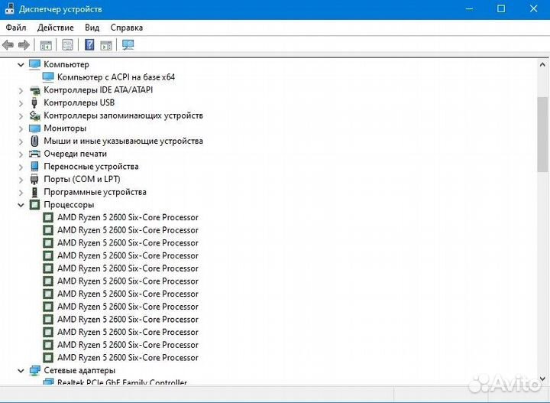
Task: Maximize the Device Manager window
Action: 501,8
